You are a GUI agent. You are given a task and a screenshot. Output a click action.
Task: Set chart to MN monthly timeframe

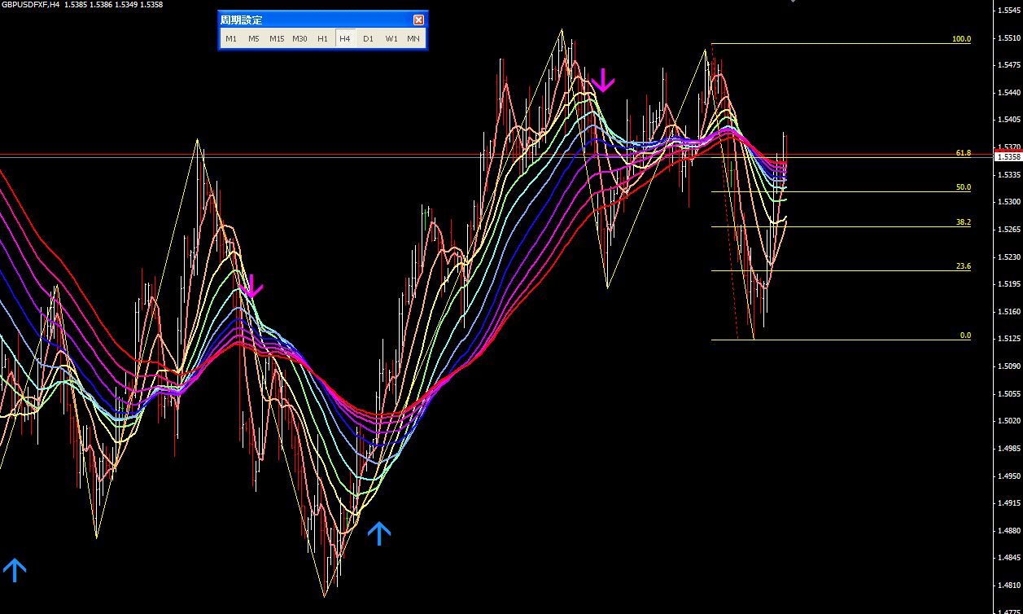tap(413, 38)
